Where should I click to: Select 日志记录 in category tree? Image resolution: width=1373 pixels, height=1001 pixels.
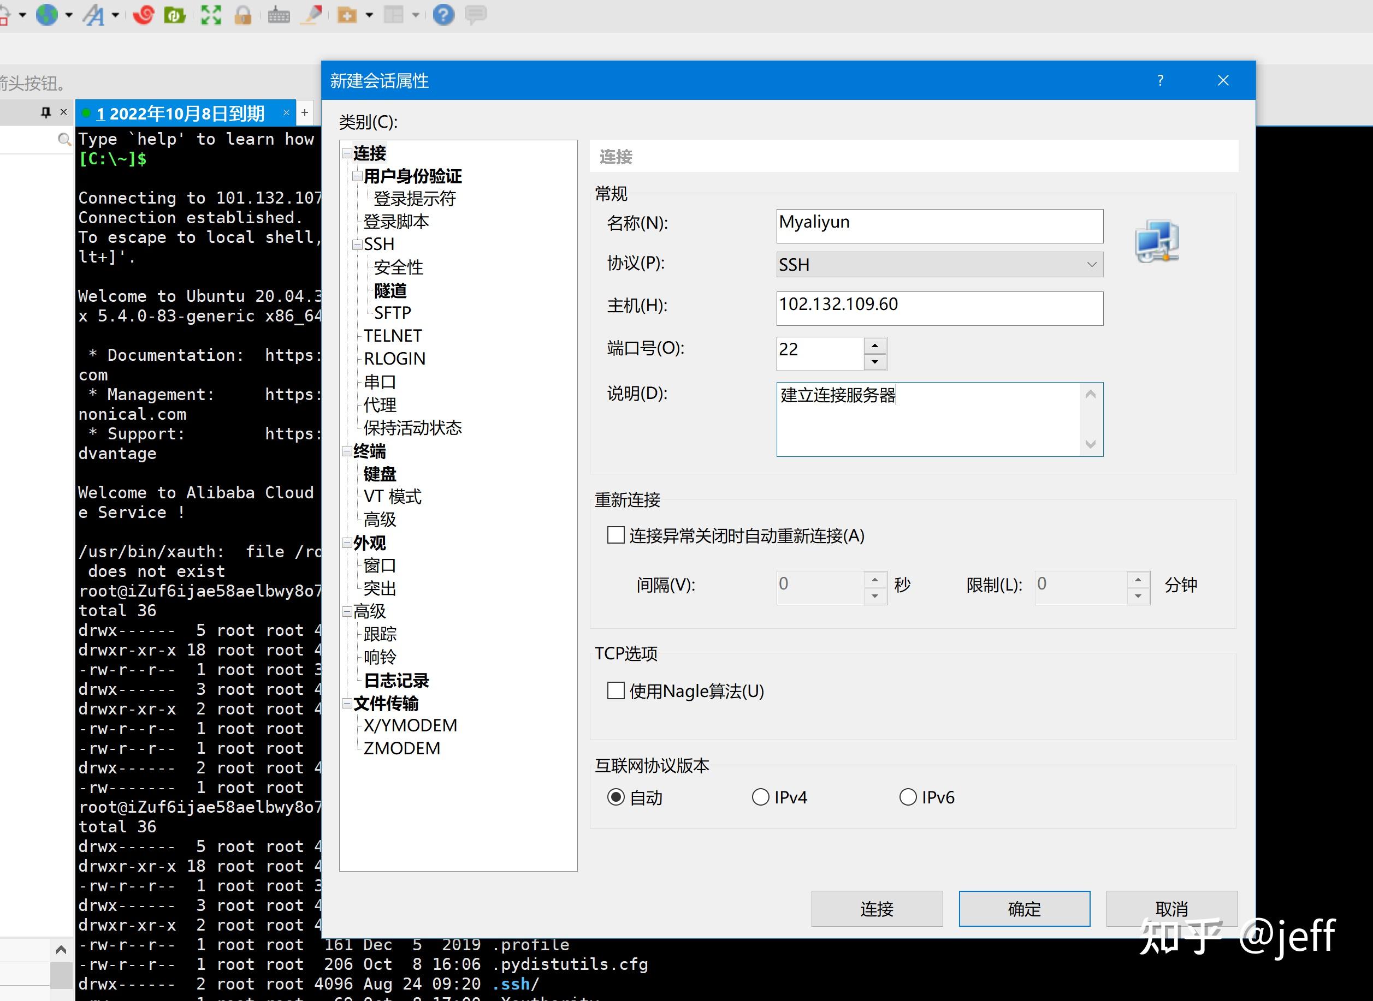(x=396, y=681)
